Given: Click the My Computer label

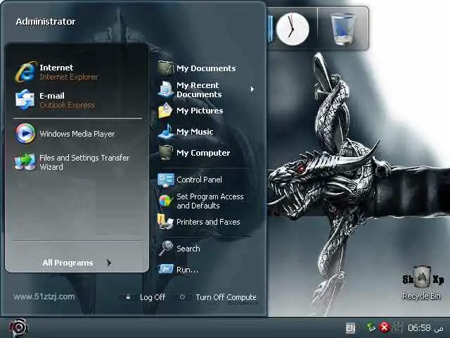Looking at the screenshot, I should tap(203, 153).
